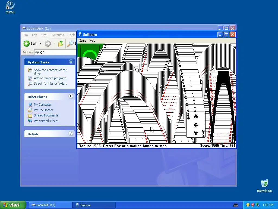Image resolution: width=278 pixels, height=209 pixels.
Task: Click the Search magnifier in Explorer toolbar
Action: [71, 44]
